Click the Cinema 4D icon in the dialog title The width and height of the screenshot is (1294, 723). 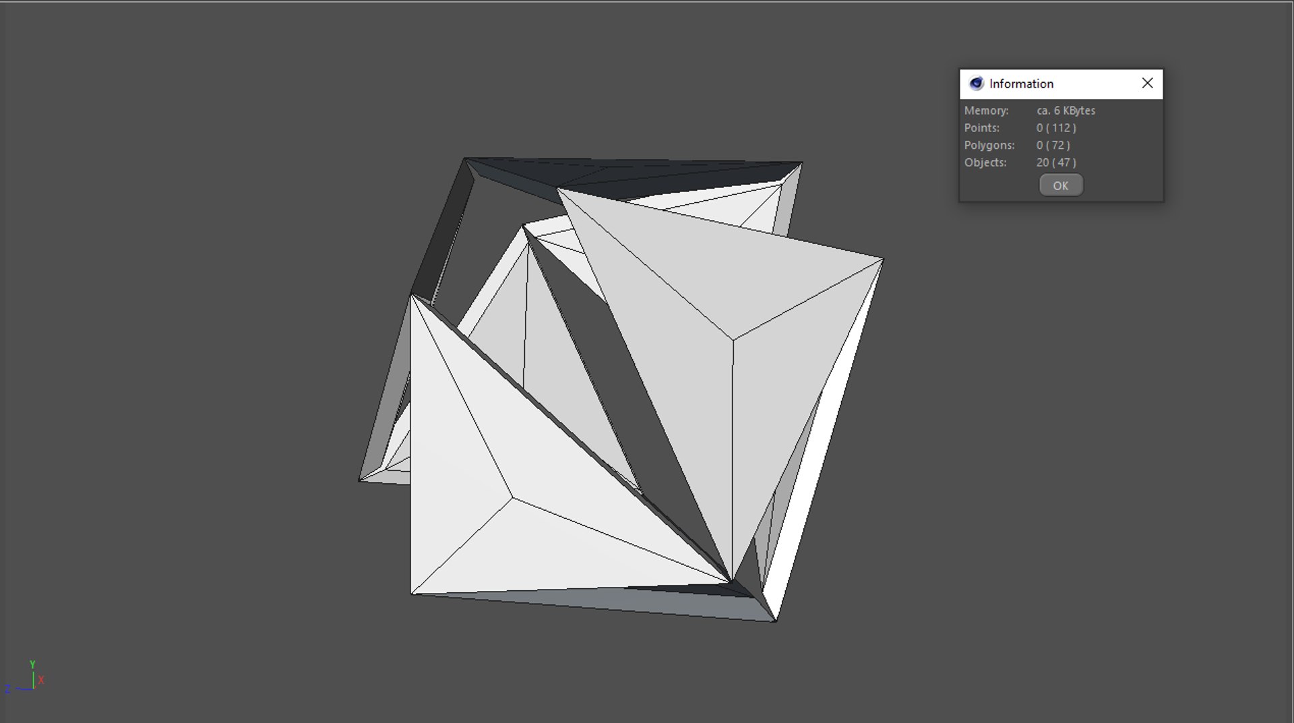[x=976, y=84]
